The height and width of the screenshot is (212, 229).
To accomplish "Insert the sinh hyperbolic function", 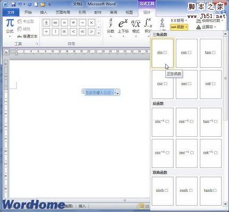I will click(x=163, y=191).
